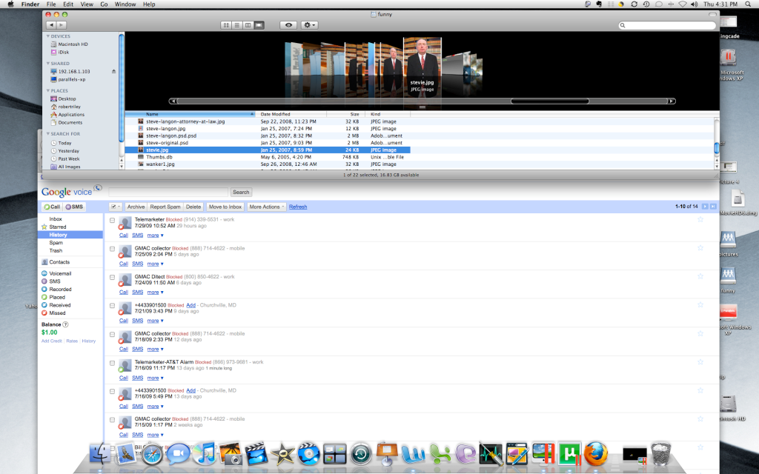Screen dimensions: 759x474
Task: Tick the checkbox beside GMAC Ditect call
Action: coord(113,277)
